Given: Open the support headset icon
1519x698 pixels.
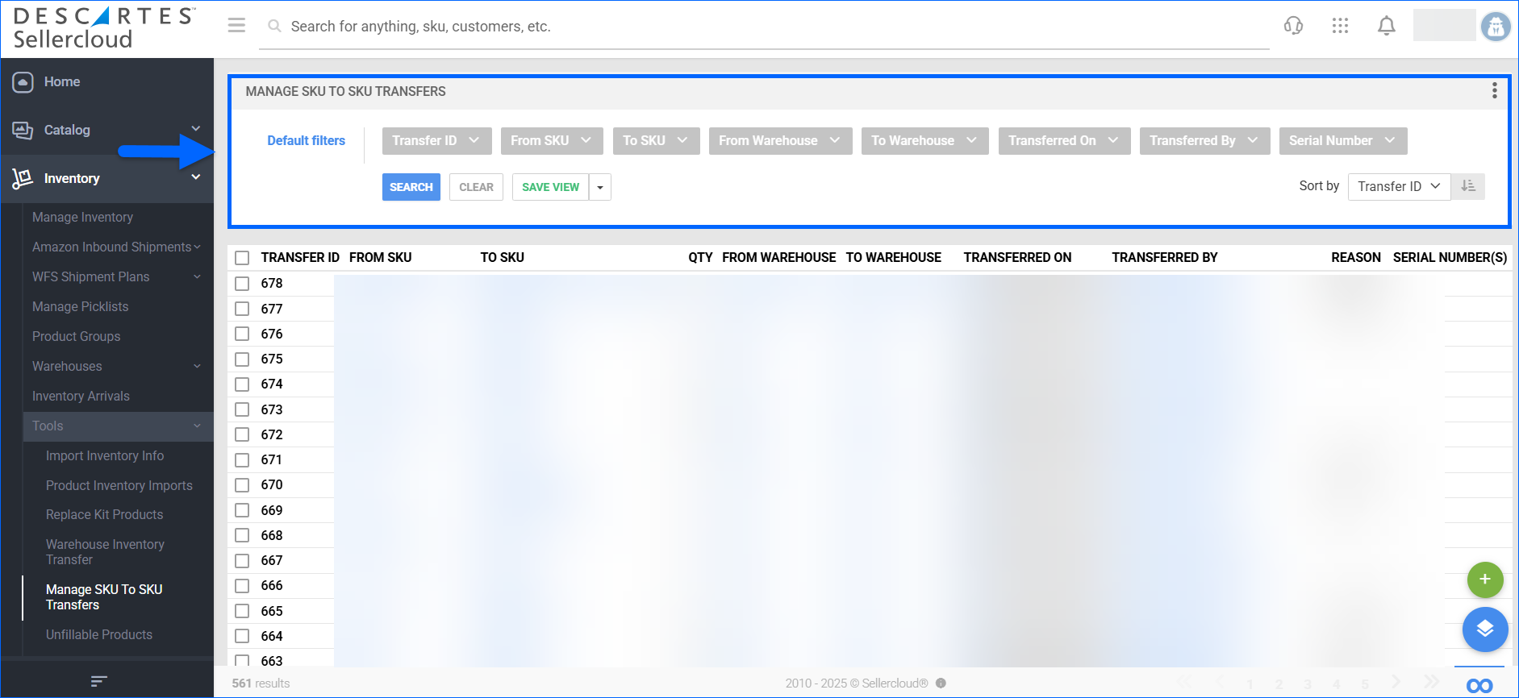Looking at the screenshot, I should pyautogui.click(x=1293, y=26).
